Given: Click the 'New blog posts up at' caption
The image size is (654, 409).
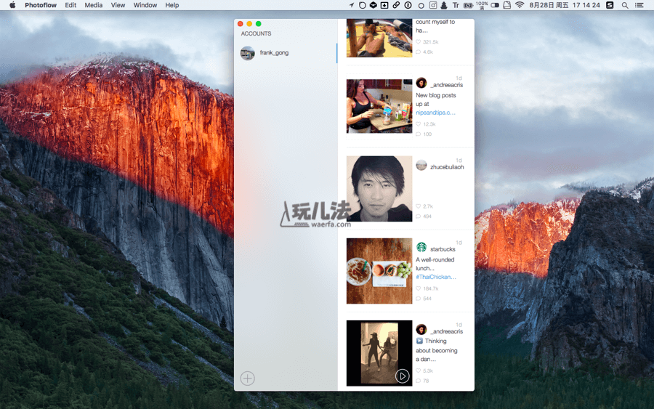Looking at the screenshot, I should coord(435,100).
